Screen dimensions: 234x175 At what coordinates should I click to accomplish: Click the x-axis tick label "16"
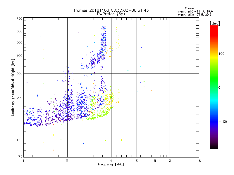(x=199, y=161)
